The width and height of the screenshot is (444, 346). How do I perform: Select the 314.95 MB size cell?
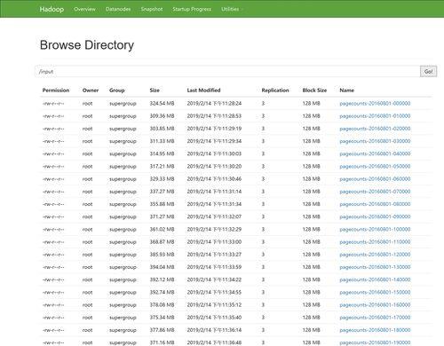point(162,153)
